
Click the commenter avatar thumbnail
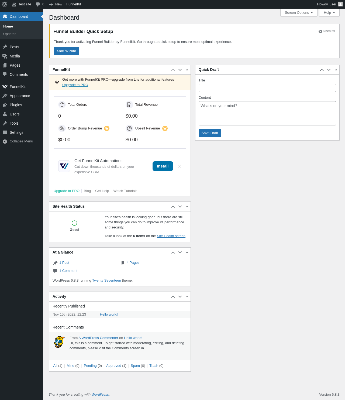tap(59, 342)
